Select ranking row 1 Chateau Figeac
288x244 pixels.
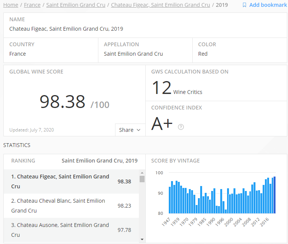coord(71,181)
